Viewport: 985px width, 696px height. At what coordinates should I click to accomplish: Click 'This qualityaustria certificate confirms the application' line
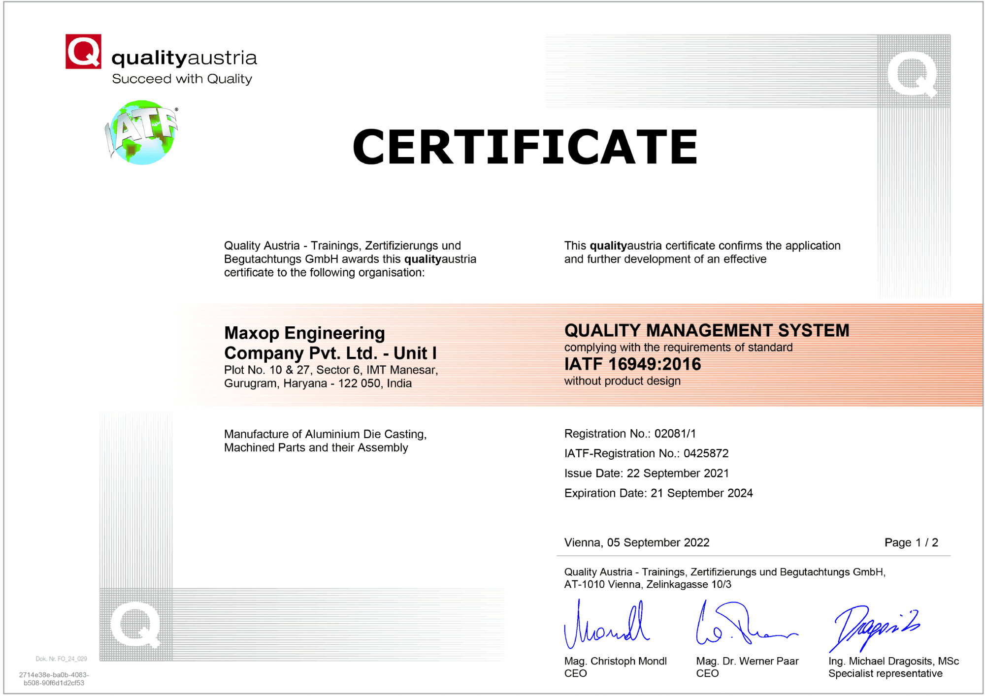click(x=702, y=246)
